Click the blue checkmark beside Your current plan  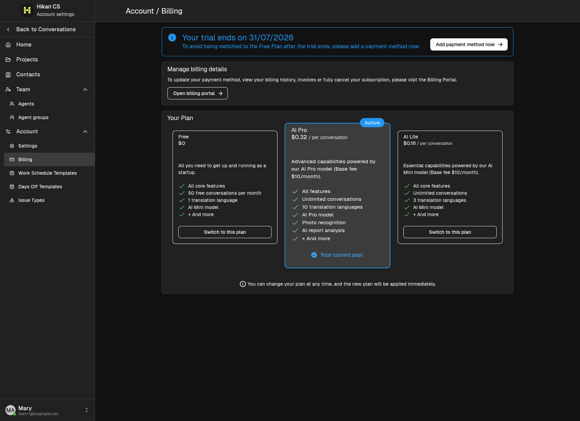tap(314, 255)
